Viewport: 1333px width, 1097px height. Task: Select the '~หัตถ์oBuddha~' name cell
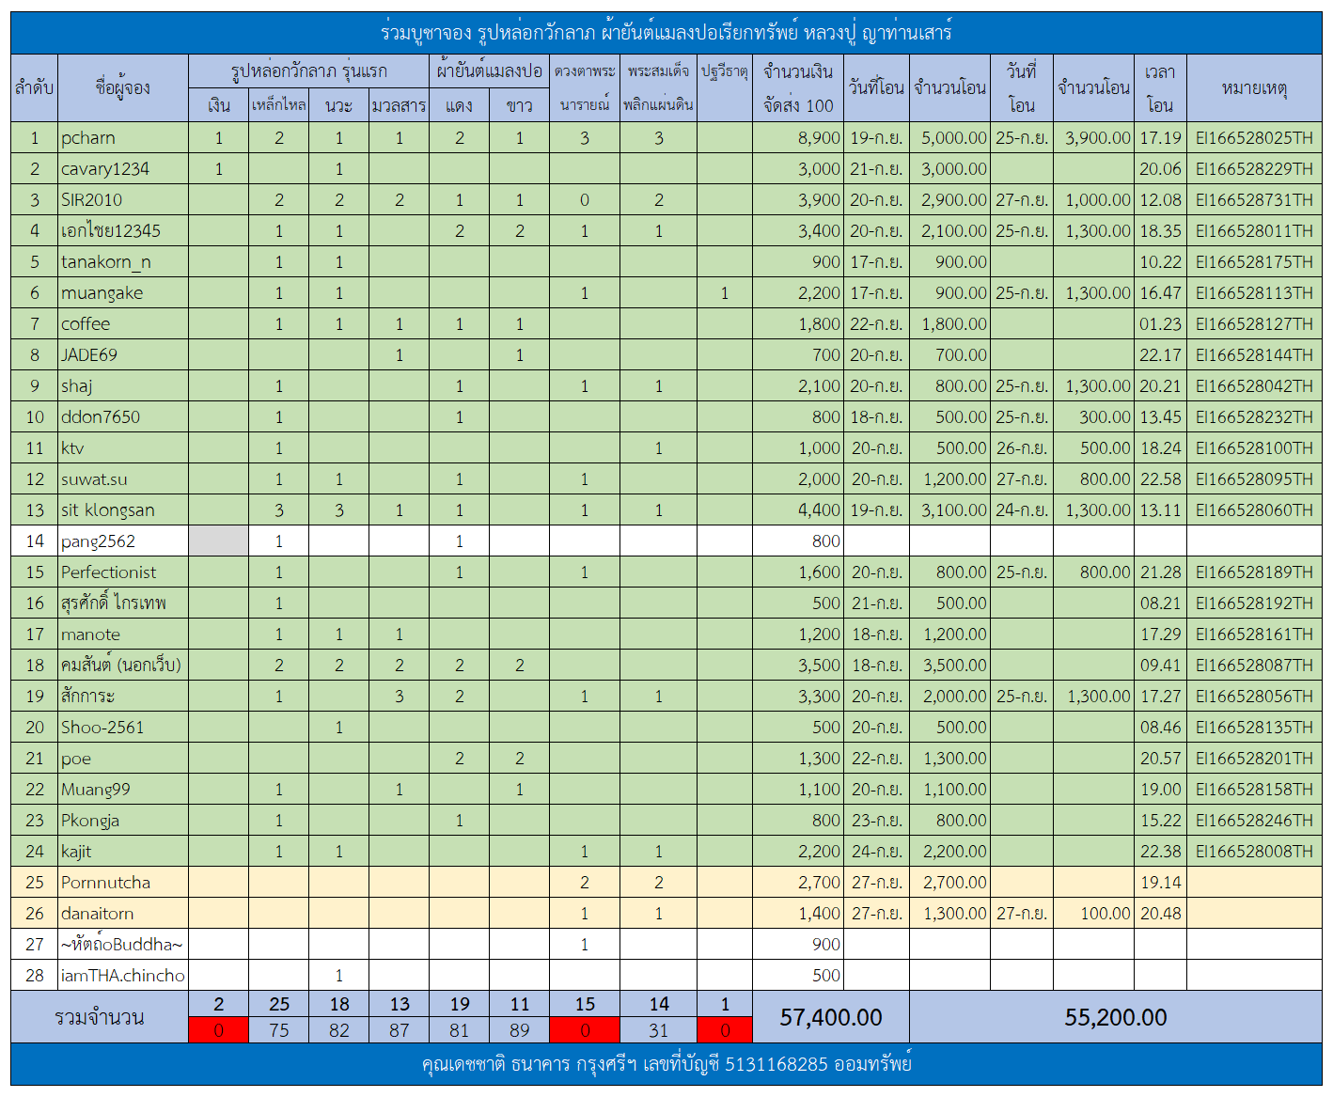pos(123,944)
